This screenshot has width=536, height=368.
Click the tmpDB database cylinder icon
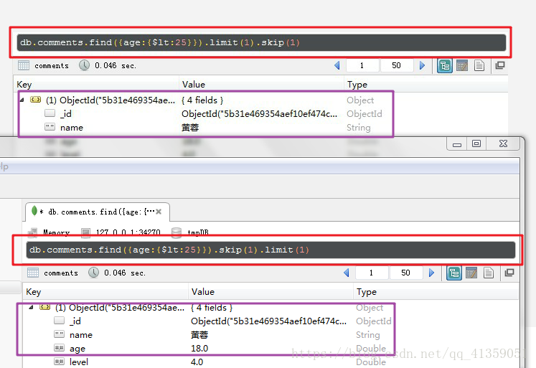click(x=177, y=232)
